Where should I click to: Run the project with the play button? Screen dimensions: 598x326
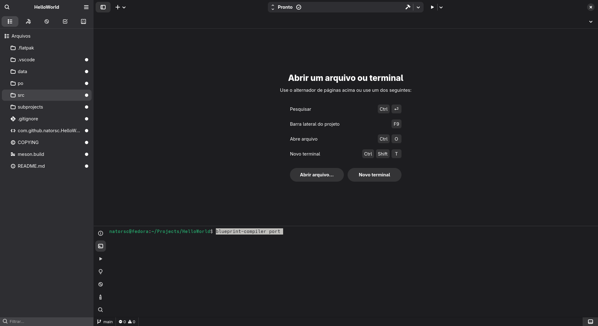(432, 7)
